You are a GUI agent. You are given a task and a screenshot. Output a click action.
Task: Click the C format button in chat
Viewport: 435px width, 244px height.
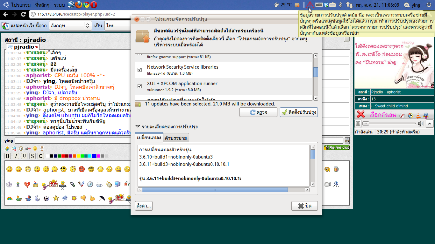(x=41, y=156)
